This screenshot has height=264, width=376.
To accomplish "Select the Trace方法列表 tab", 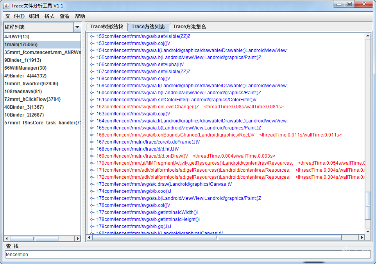I will [148, 27].
